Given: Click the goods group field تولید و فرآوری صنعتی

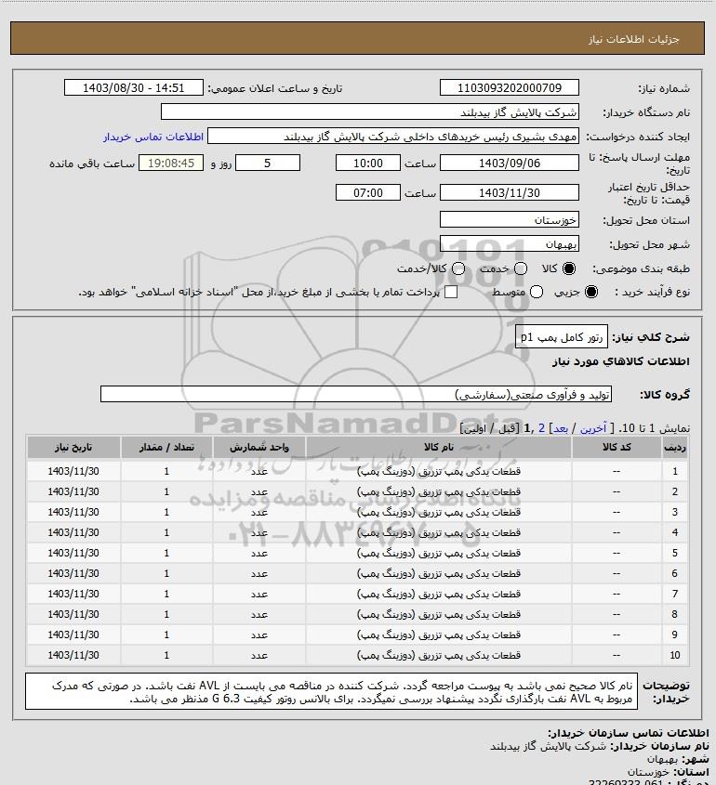Looking at the screenshot, I should (356, 395).
